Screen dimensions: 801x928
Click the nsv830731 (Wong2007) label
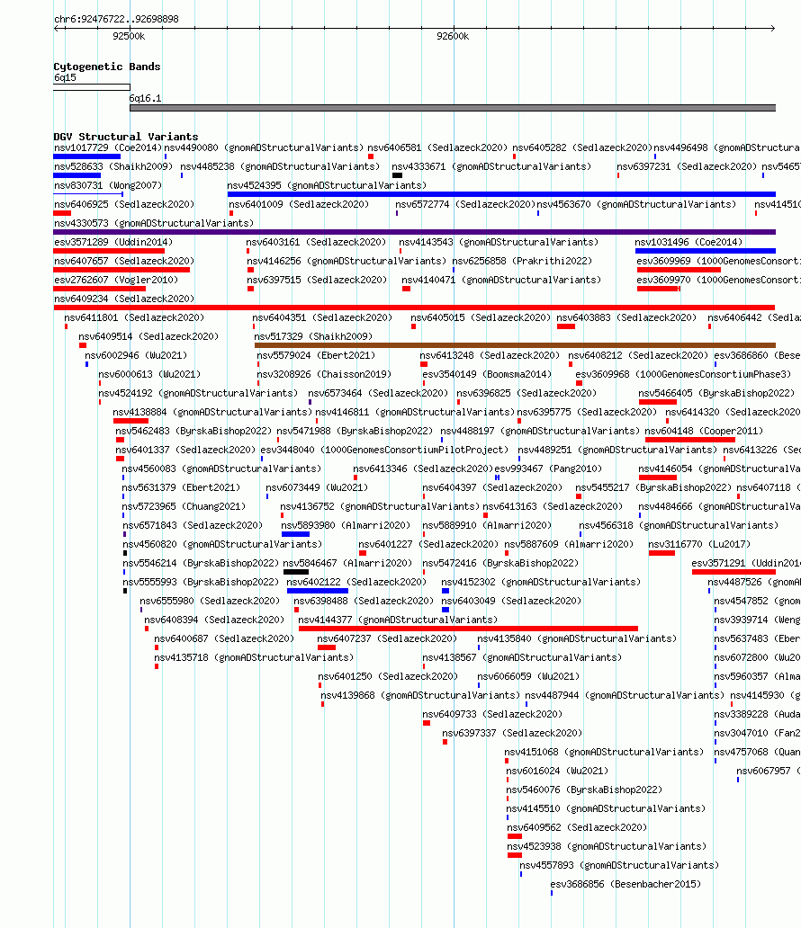pos(108,185)
